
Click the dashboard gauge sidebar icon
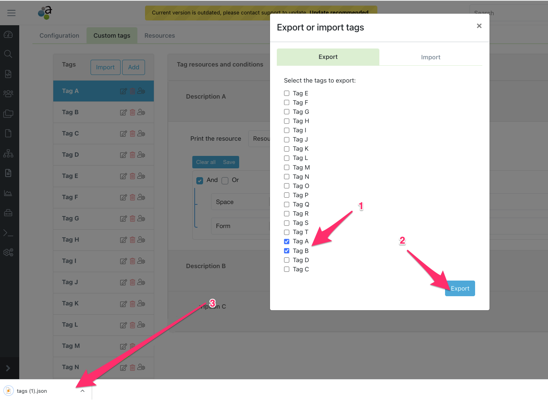coord(8,34)
